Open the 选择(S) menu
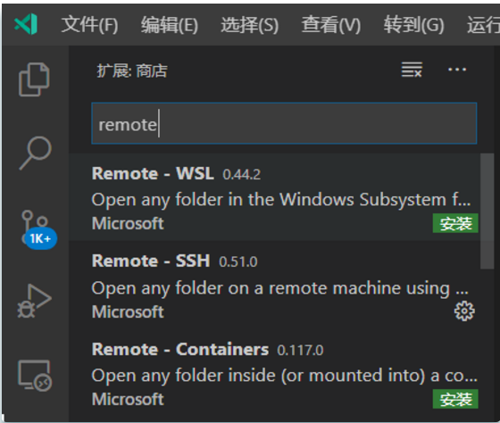Image resolution: width=500 pixels, height=423 pixels. pos(250,25)
